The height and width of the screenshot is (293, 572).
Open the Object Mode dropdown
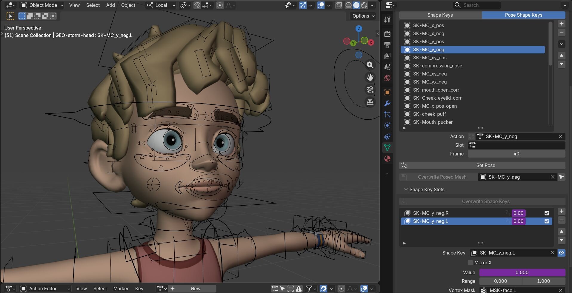[42, 5]
